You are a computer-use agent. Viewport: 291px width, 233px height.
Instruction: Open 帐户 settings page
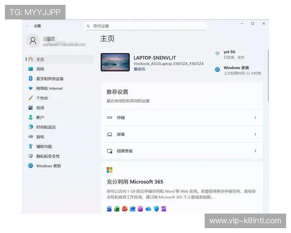(59, 117)
